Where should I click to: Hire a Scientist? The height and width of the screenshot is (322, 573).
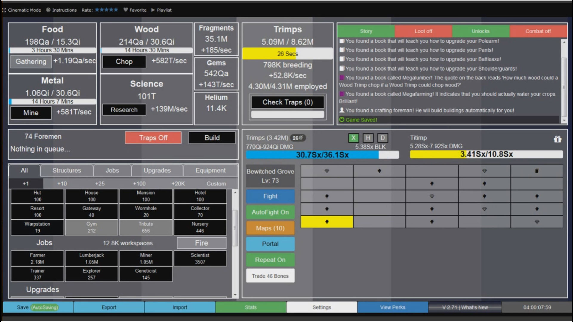click(200, 258)
